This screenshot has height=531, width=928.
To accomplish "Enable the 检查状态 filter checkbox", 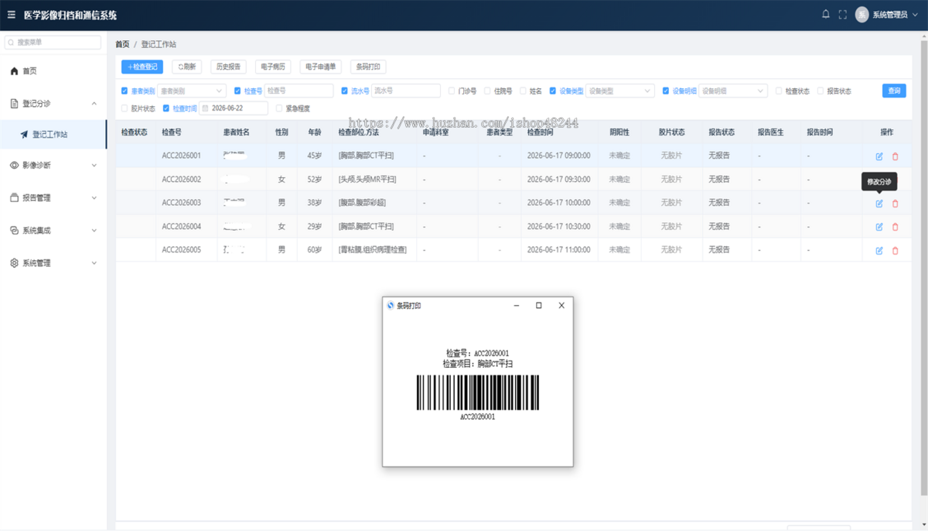I will coord(779,91).
